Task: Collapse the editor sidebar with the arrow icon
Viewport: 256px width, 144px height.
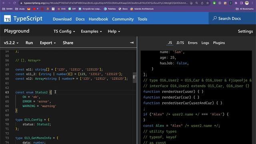Action: point(132,43)
